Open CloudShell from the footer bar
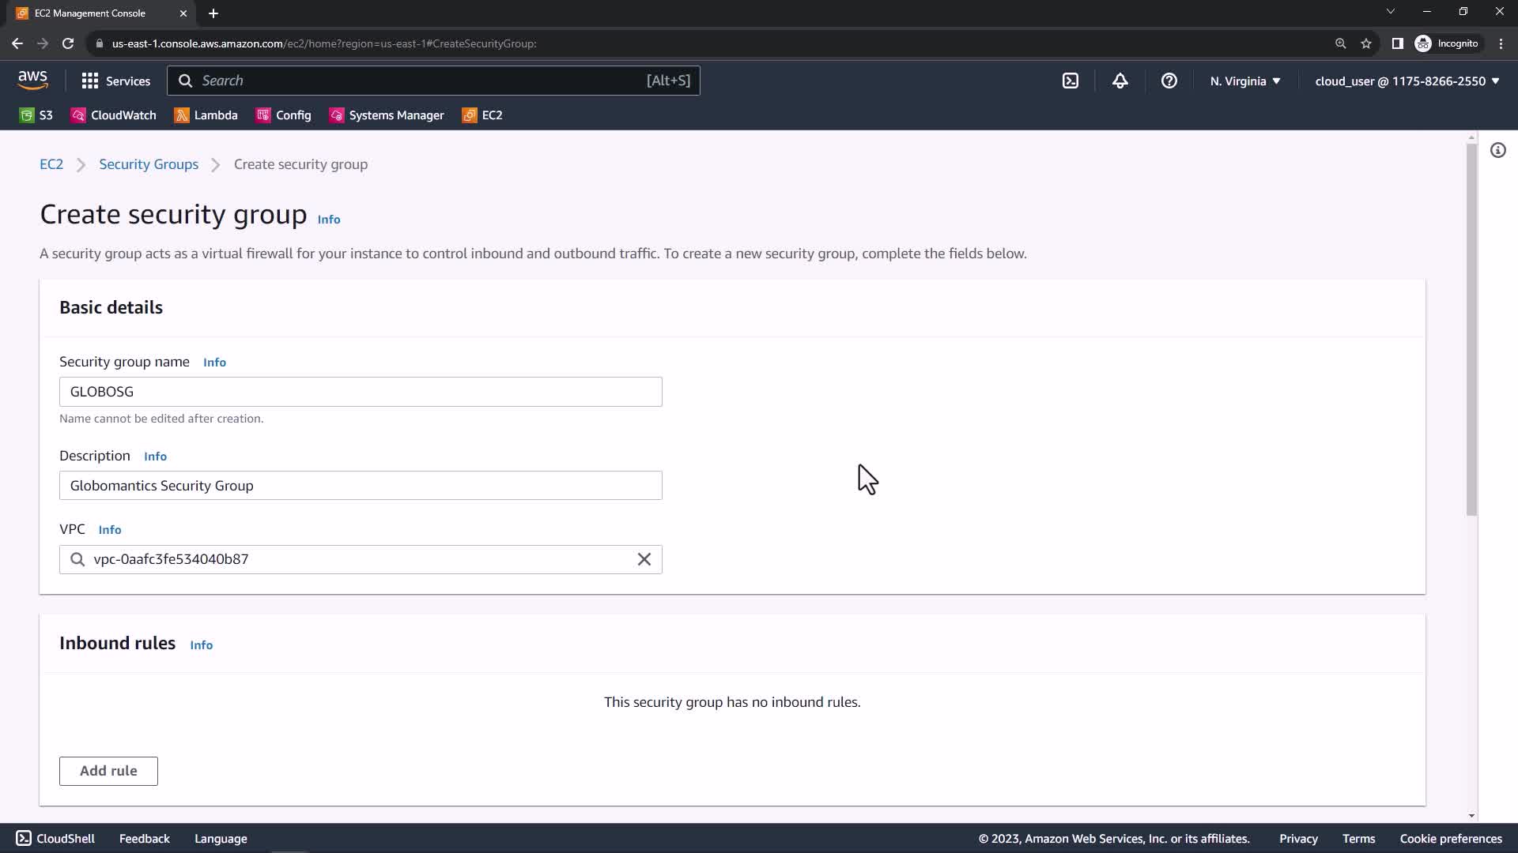The width and height of the screenshot is (1518, 853). click(x=55, y=839)
